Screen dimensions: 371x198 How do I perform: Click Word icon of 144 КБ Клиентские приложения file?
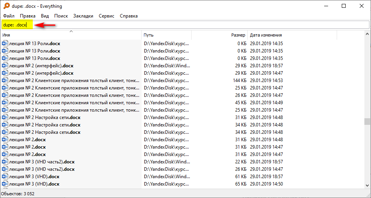[5, 81]
